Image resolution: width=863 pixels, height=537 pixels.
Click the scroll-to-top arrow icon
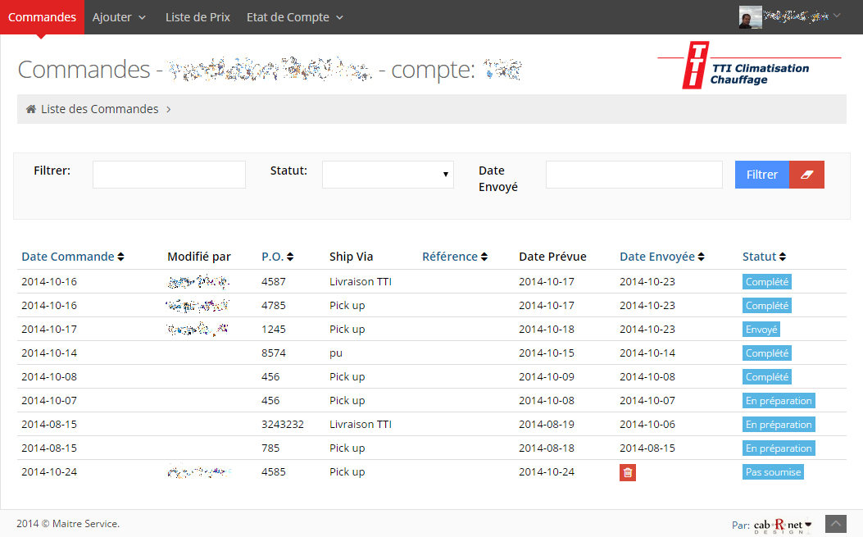click(x=835, y=523)
